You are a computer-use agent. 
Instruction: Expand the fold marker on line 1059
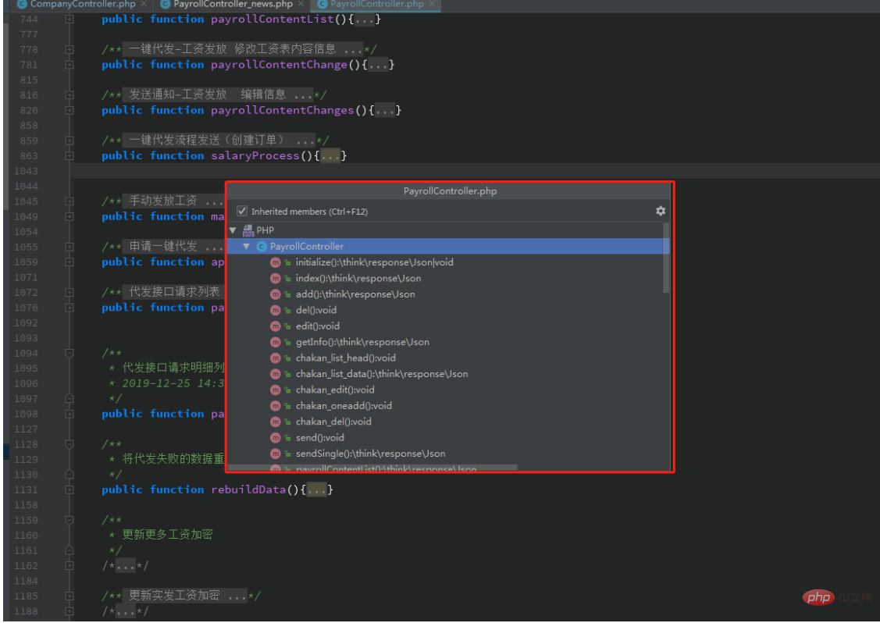[x=69, y=262]
